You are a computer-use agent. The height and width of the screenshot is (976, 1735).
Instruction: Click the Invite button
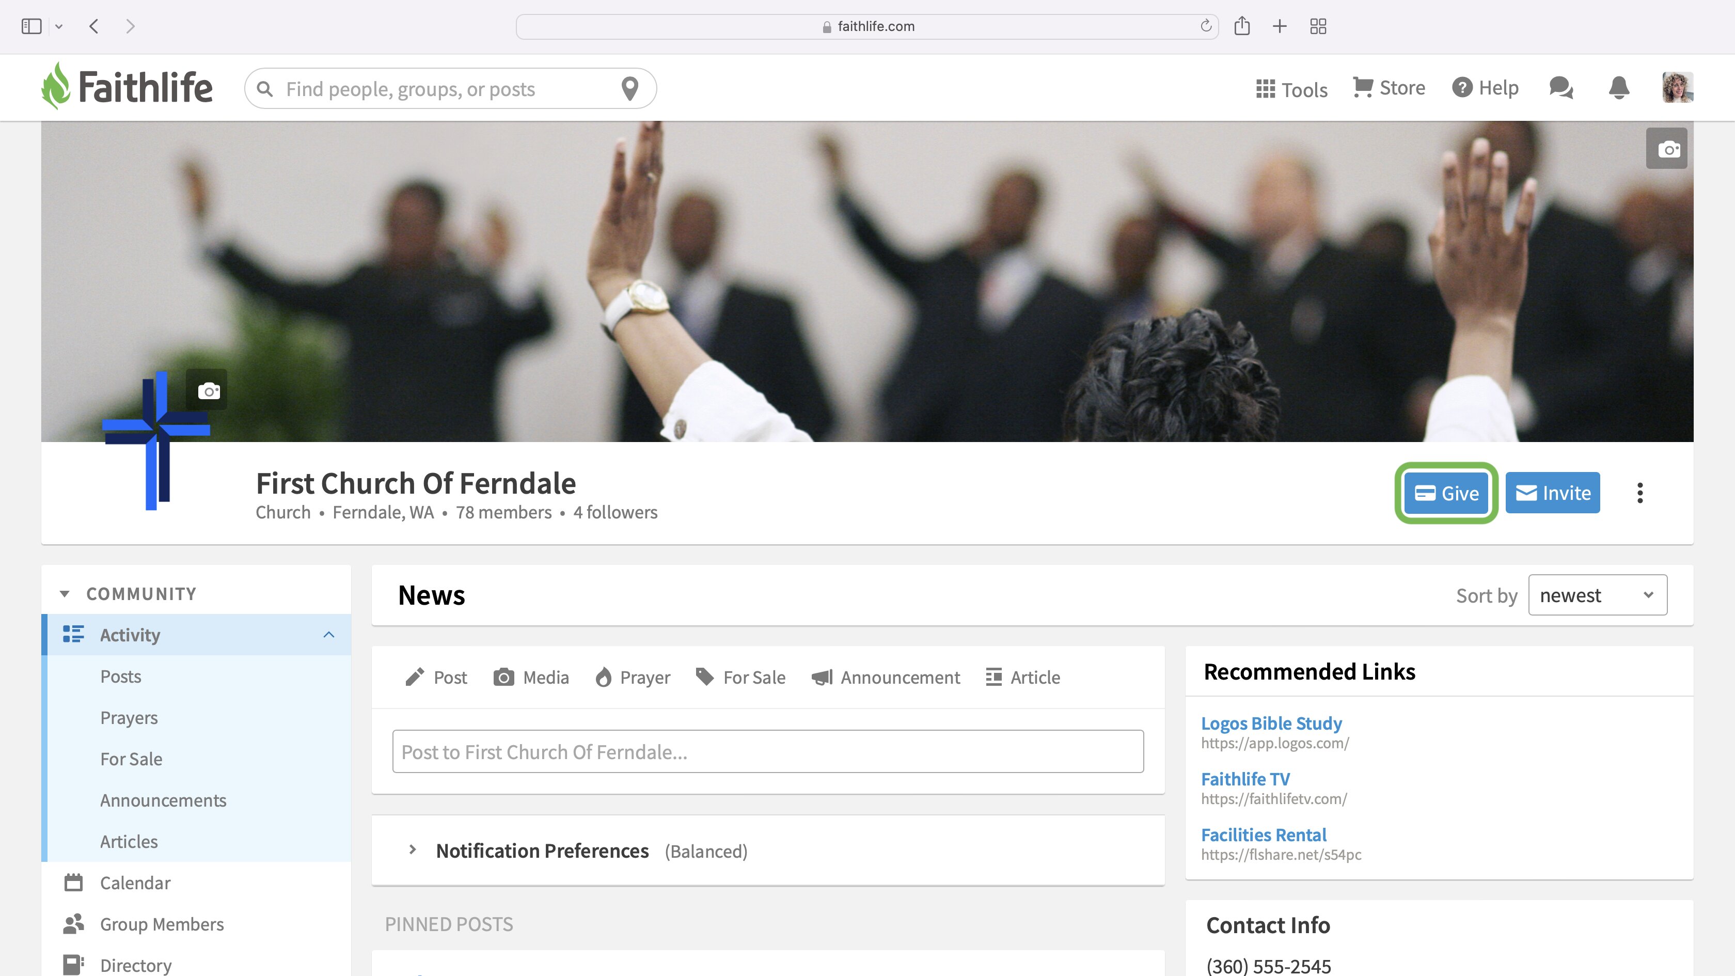[1553, 492]
